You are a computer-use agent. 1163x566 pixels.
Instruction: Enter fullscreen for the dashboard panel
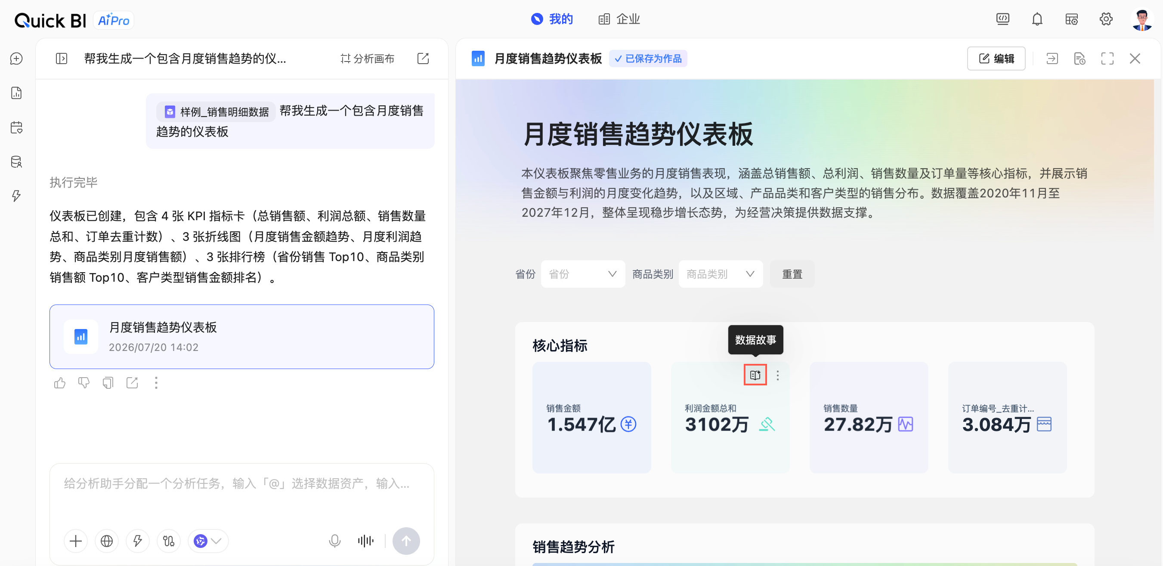[1107, 58]
